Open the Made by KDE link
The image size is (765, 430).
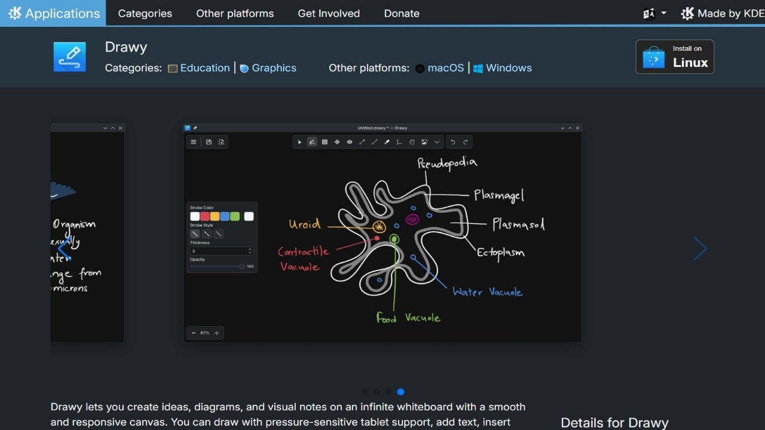point(723,13)
